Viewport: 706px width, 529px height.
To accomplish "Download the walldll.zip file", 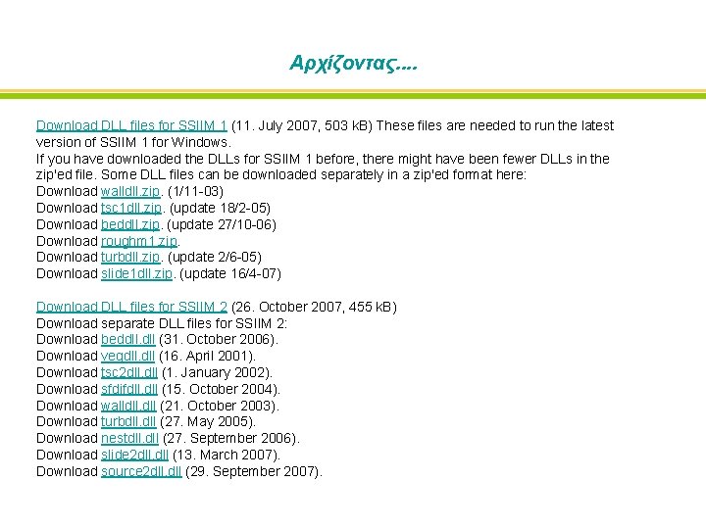I will (x=130, y=192).
